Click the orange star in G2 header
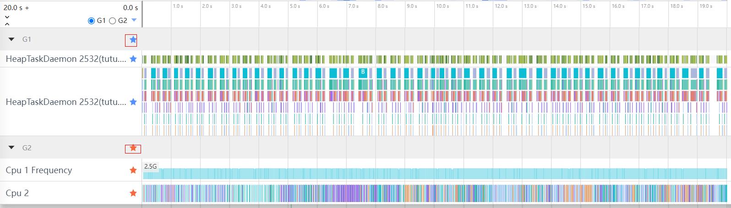Viewport: 731px width, 208px height. [x=133, y=148]
